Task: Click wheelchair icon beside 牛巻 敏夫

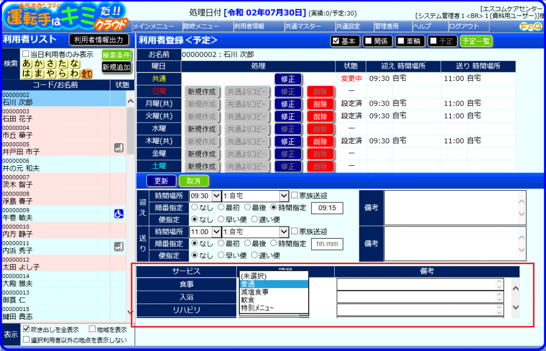Action: point(119,214)
